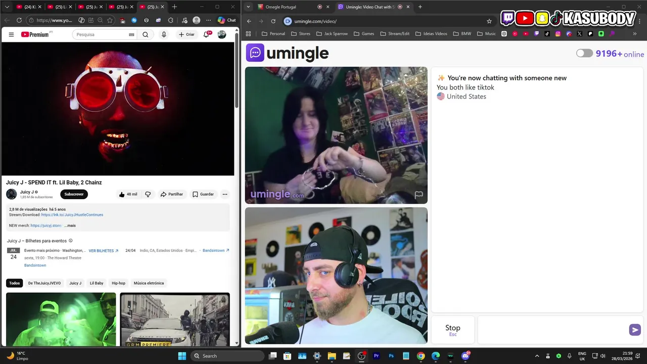Show hidden system tray icons

[x=537, y=356]
